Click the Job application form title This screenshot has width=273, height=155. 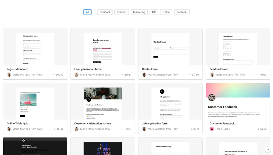pos(155,124)
